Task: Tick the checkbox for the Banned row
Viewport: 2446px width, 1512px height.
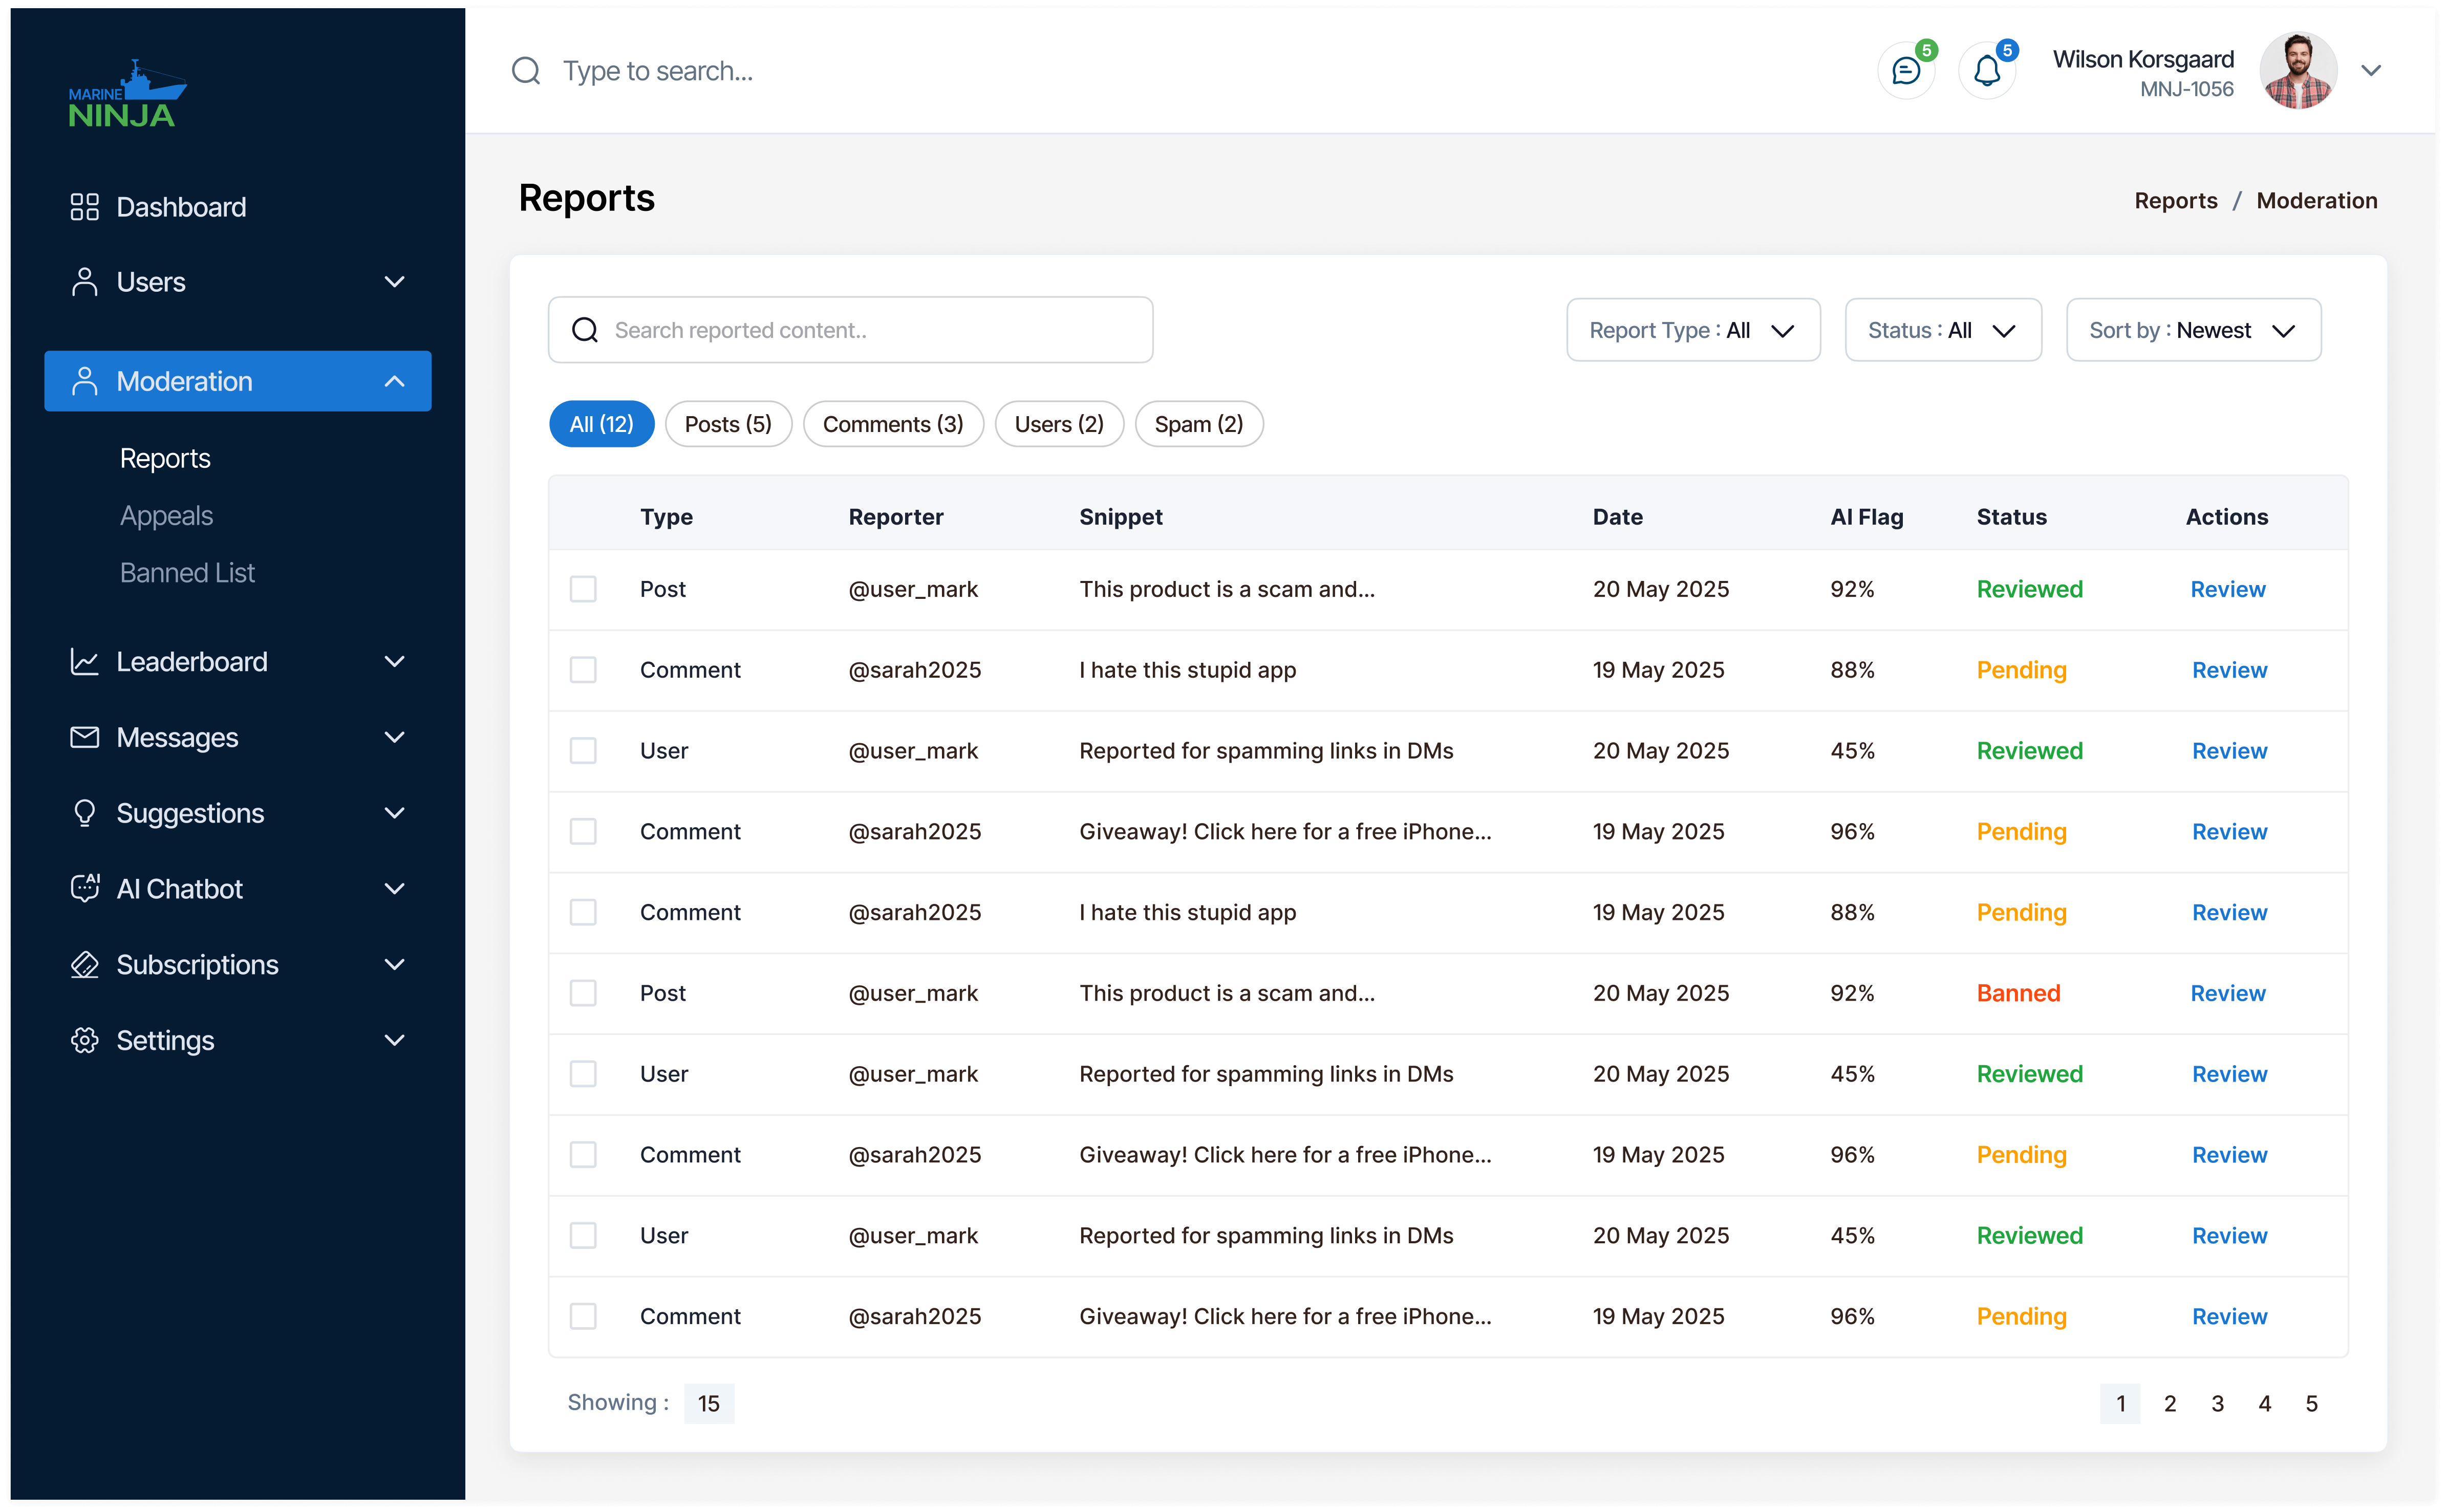Action: pos(583,993)
